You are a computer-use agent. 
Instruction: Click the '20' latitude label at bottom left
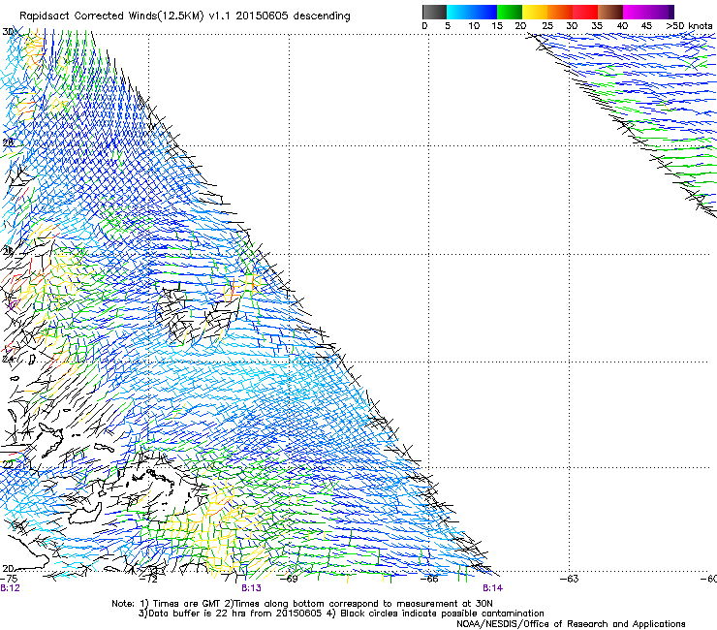coord(8,569)
